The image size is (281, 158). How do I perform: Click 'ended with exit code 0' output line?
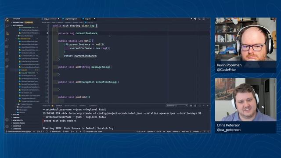coord(60,121)
